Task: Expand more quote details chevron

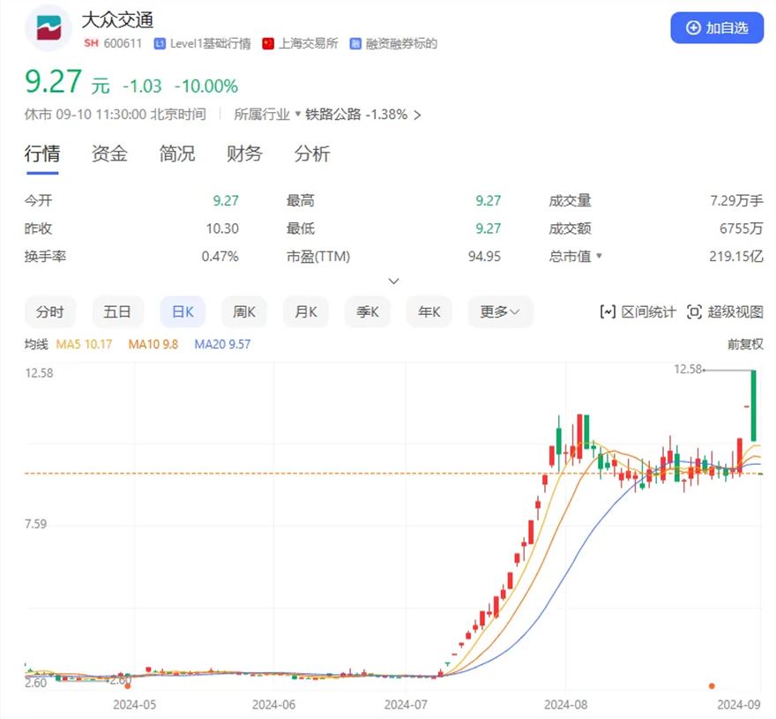Action: point(394,281)
